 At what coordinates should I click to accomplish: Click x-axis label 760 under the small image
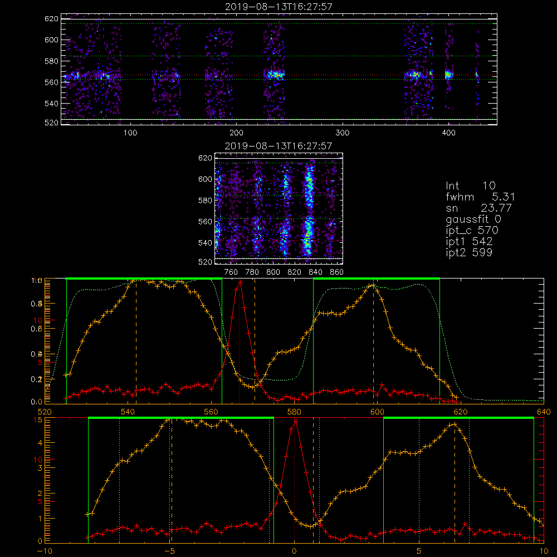pos(231,272)
